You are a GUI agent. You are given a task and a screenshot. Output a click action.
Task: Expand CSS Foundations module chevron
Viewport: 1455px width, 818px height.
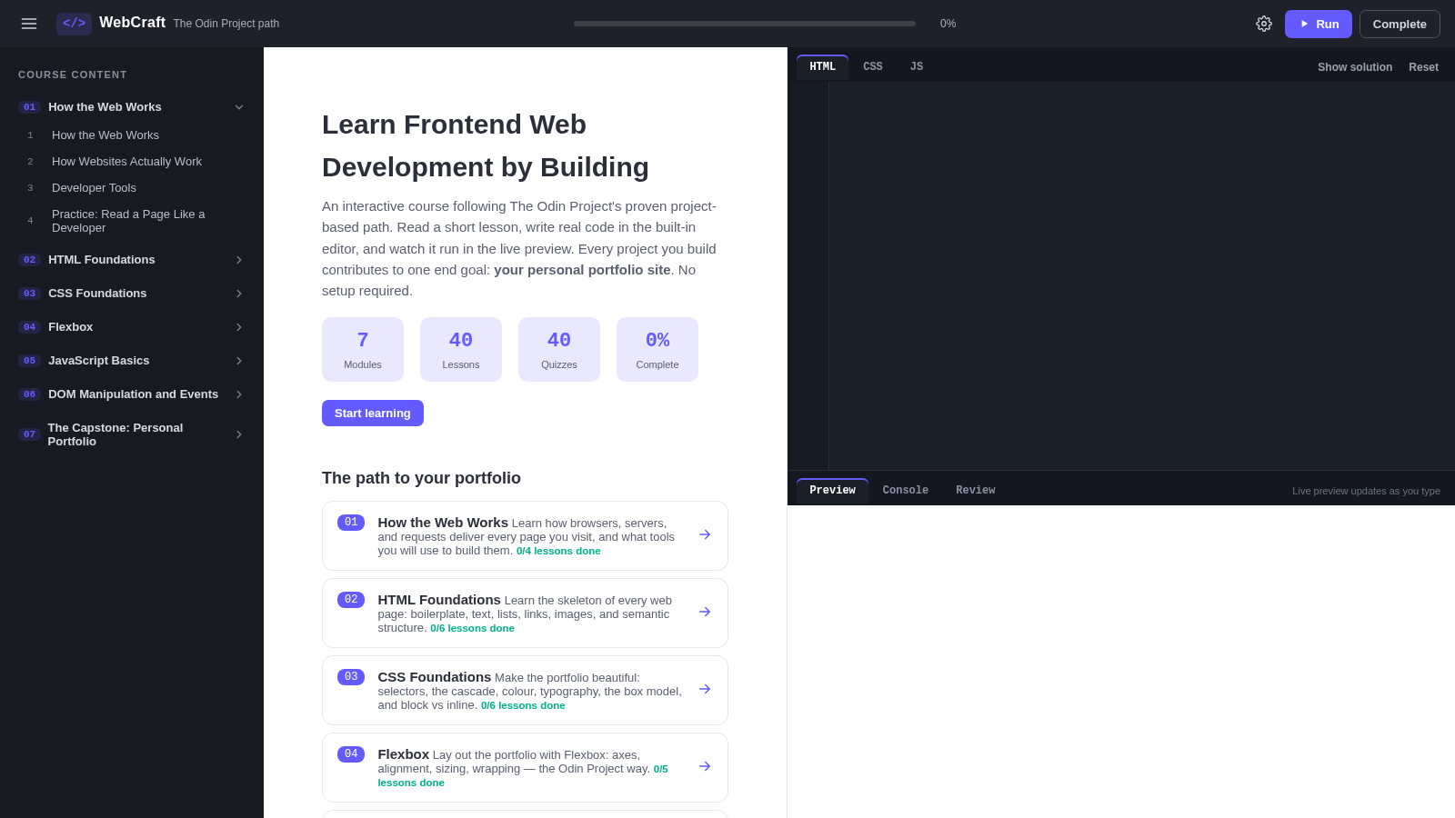pos(239,294)
